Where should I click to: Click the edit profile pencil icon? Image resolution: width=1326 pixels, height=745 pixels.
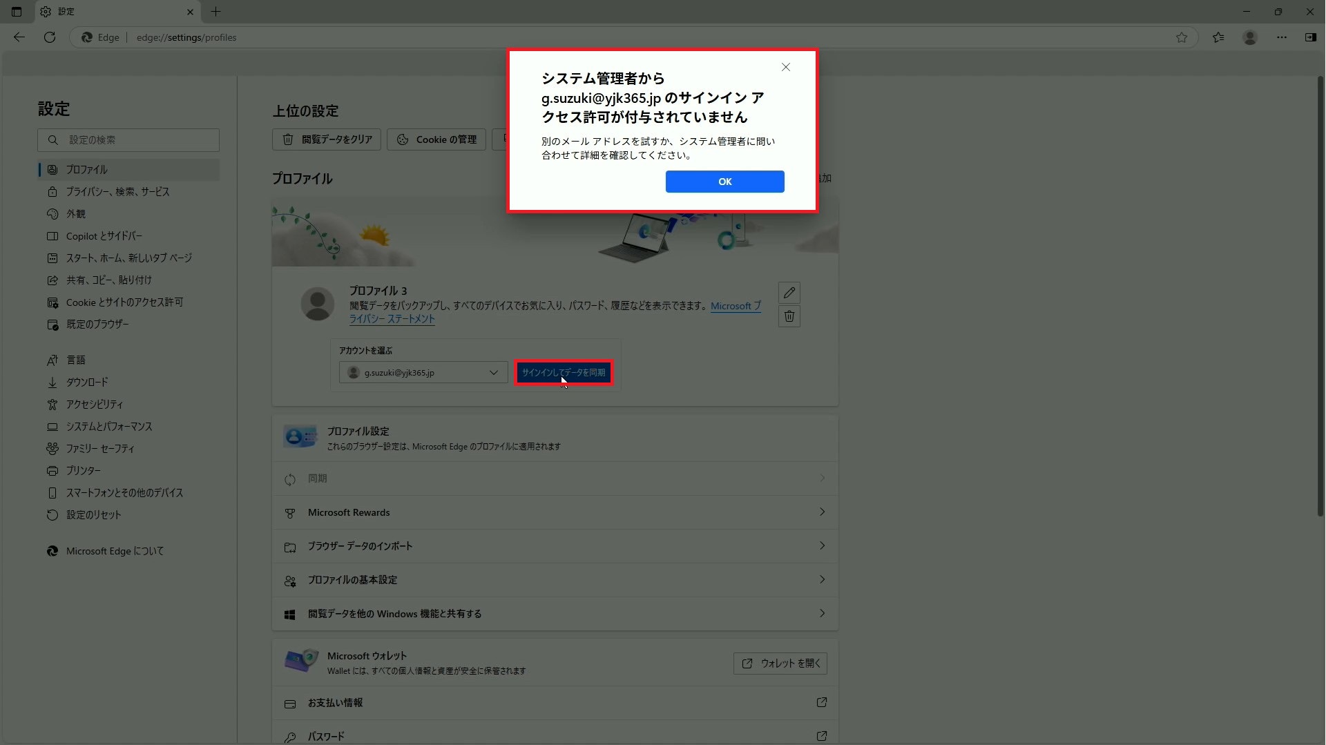tap(789, 293)
